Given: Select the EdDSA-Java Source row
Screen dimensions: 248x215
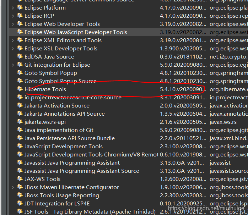Looking at the screenshot, I should click(128, 57).
